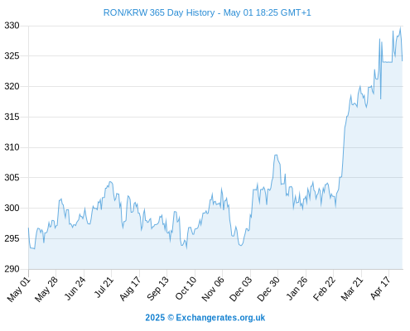Click the 290 y-axis value label
The height and width of the screenshot is (331, 410).
pos(12,269)
